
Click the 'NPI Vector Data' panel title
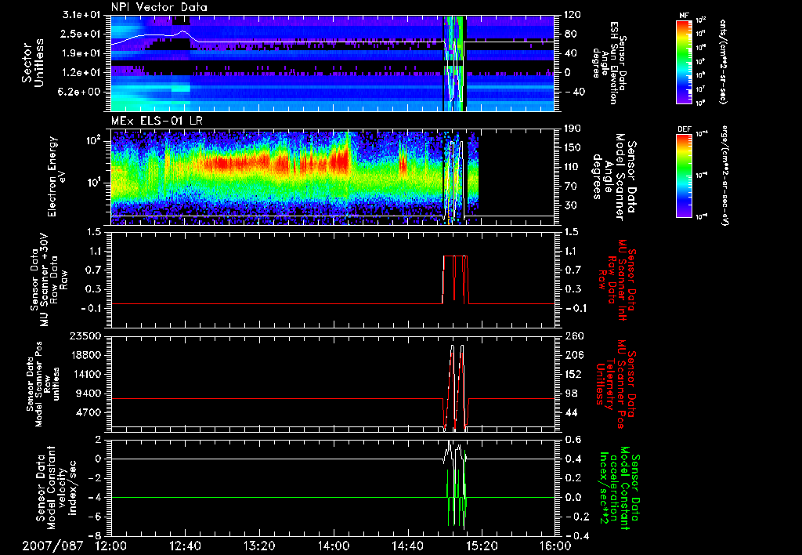[x=159, y=7]
